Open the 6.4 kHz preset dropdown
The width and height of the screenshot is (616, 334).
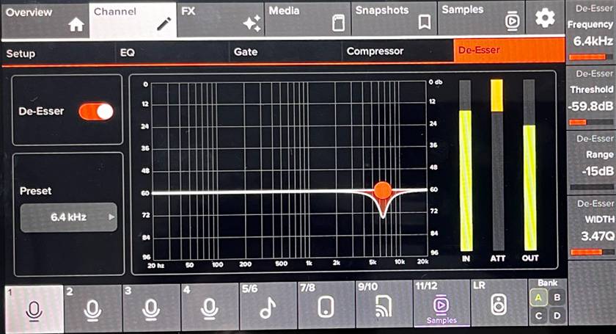(x=68, y=217)
